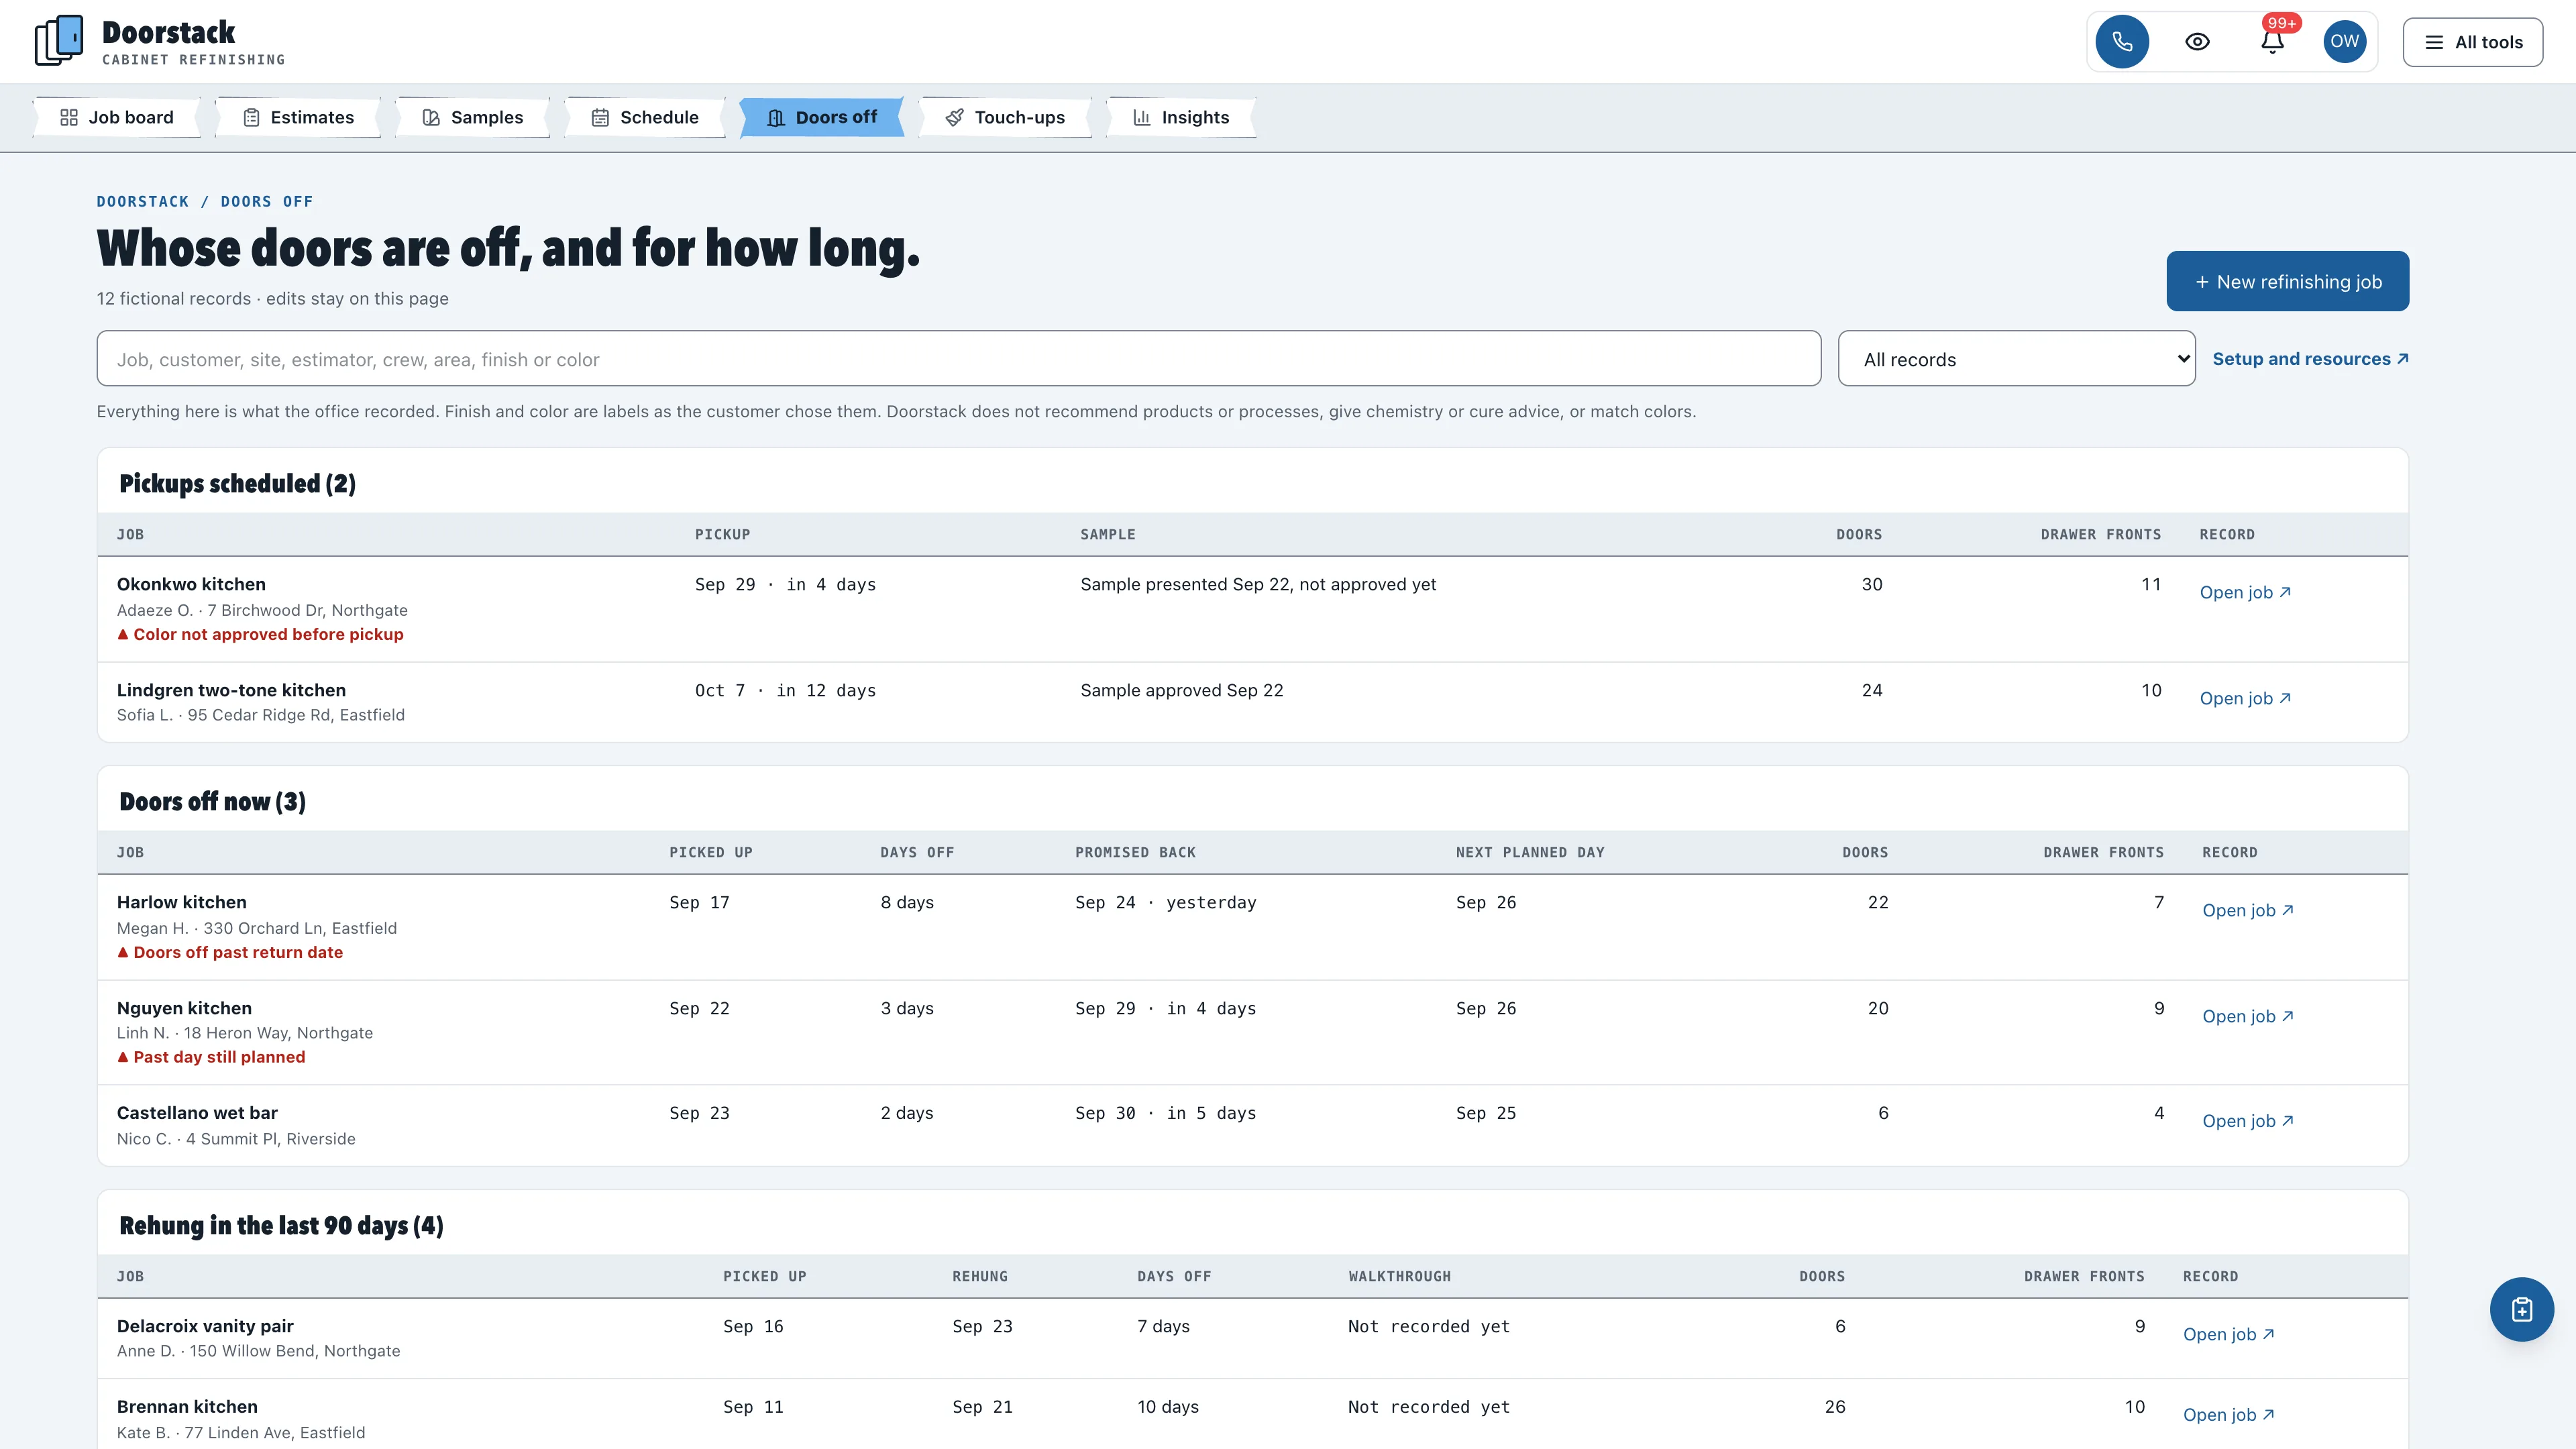2576x1449 pixels.
Task: Open the All tools menu
Action: 2473,42
